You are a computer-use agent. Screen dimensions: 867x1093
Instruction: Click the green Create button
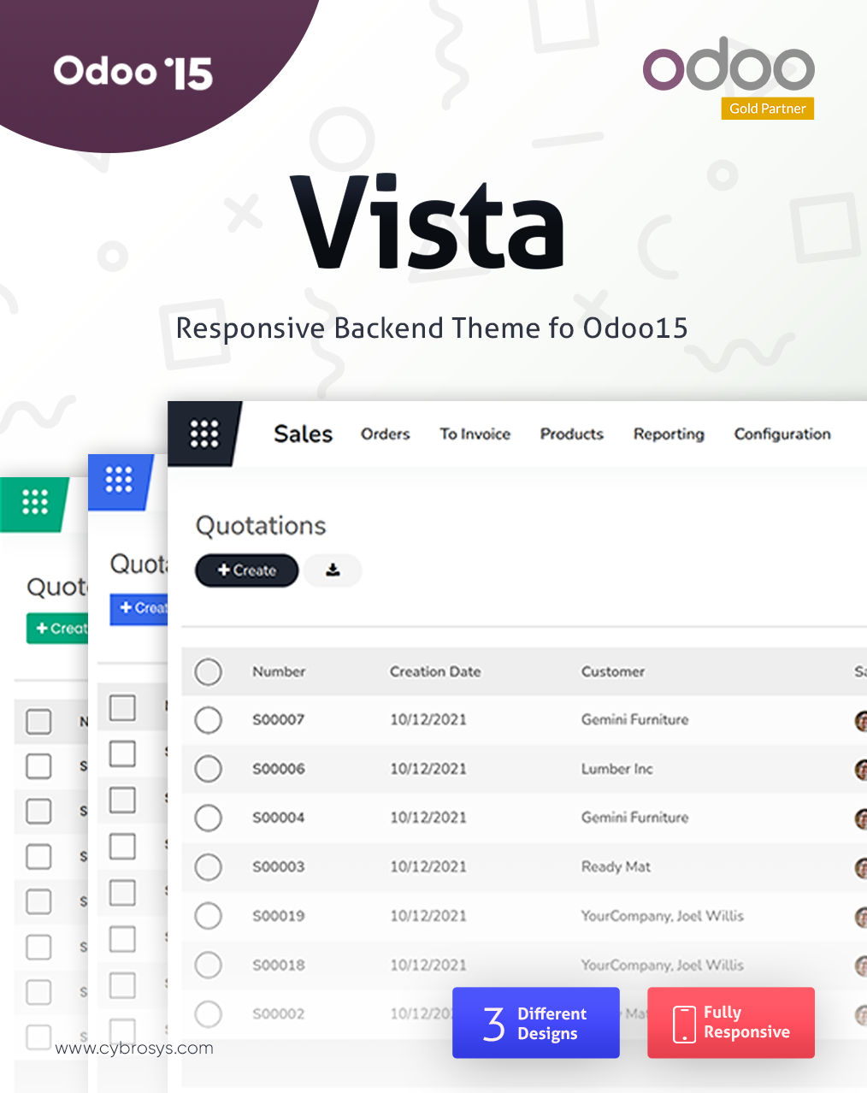57,629
